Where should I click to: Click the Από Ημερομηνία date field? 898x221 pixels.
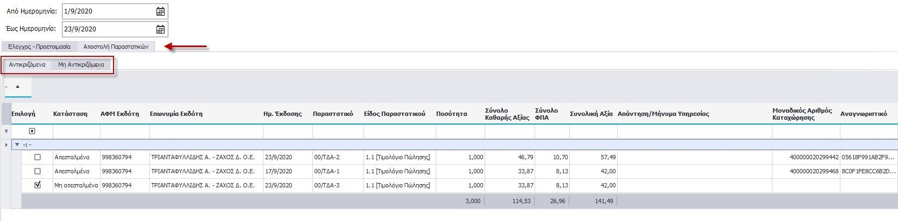tap(108, 11)
